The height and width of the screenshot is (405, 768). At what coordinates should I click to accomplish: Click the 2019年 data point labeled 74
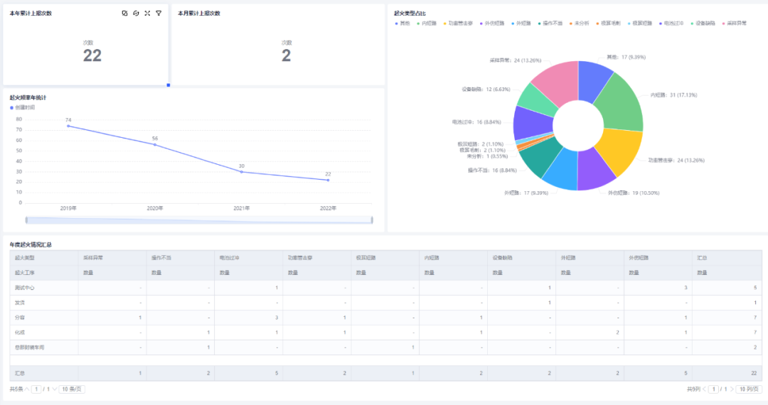pyautogui.click(x=68, y=126)
